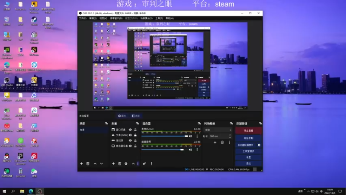Move scene up in Scenes panel
This screenshot has width=346, height=195.
(95, 164)
